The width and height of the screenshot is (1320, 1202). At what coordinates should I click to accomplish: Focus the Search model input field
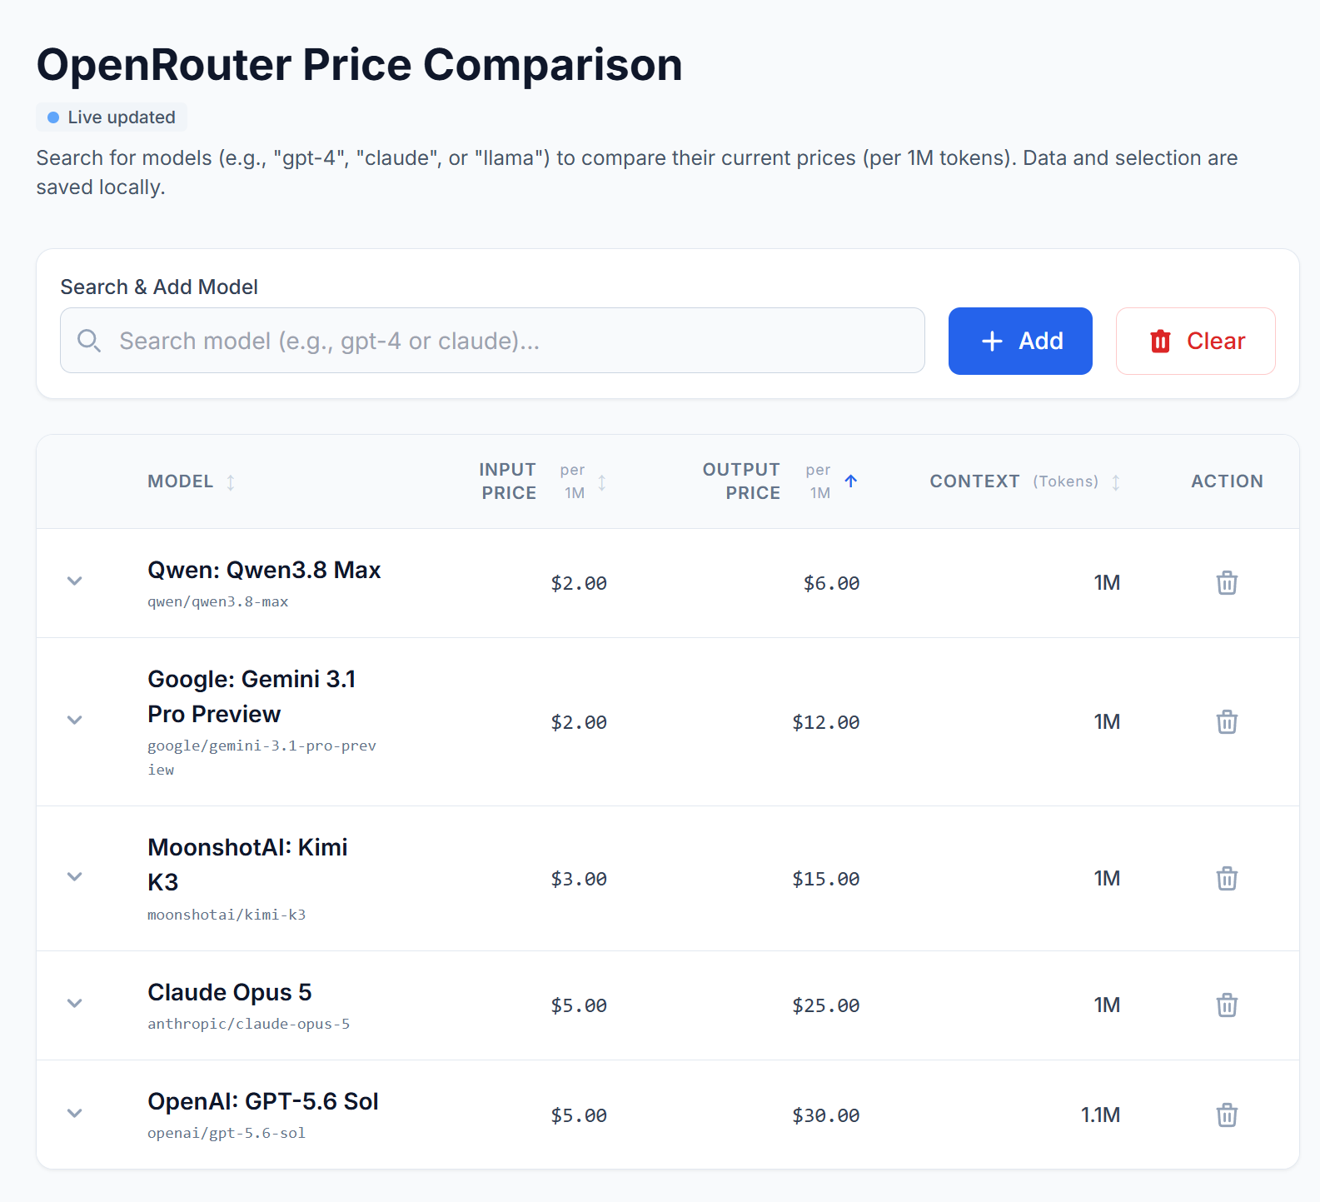coord(492,341)
